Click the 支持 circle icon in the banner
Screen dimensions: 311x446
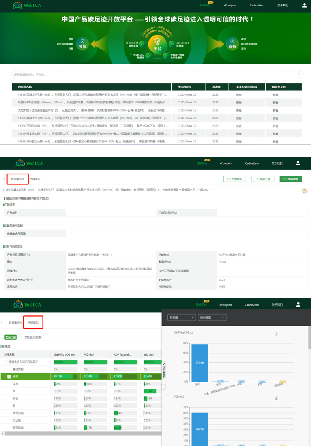point(232,44)
